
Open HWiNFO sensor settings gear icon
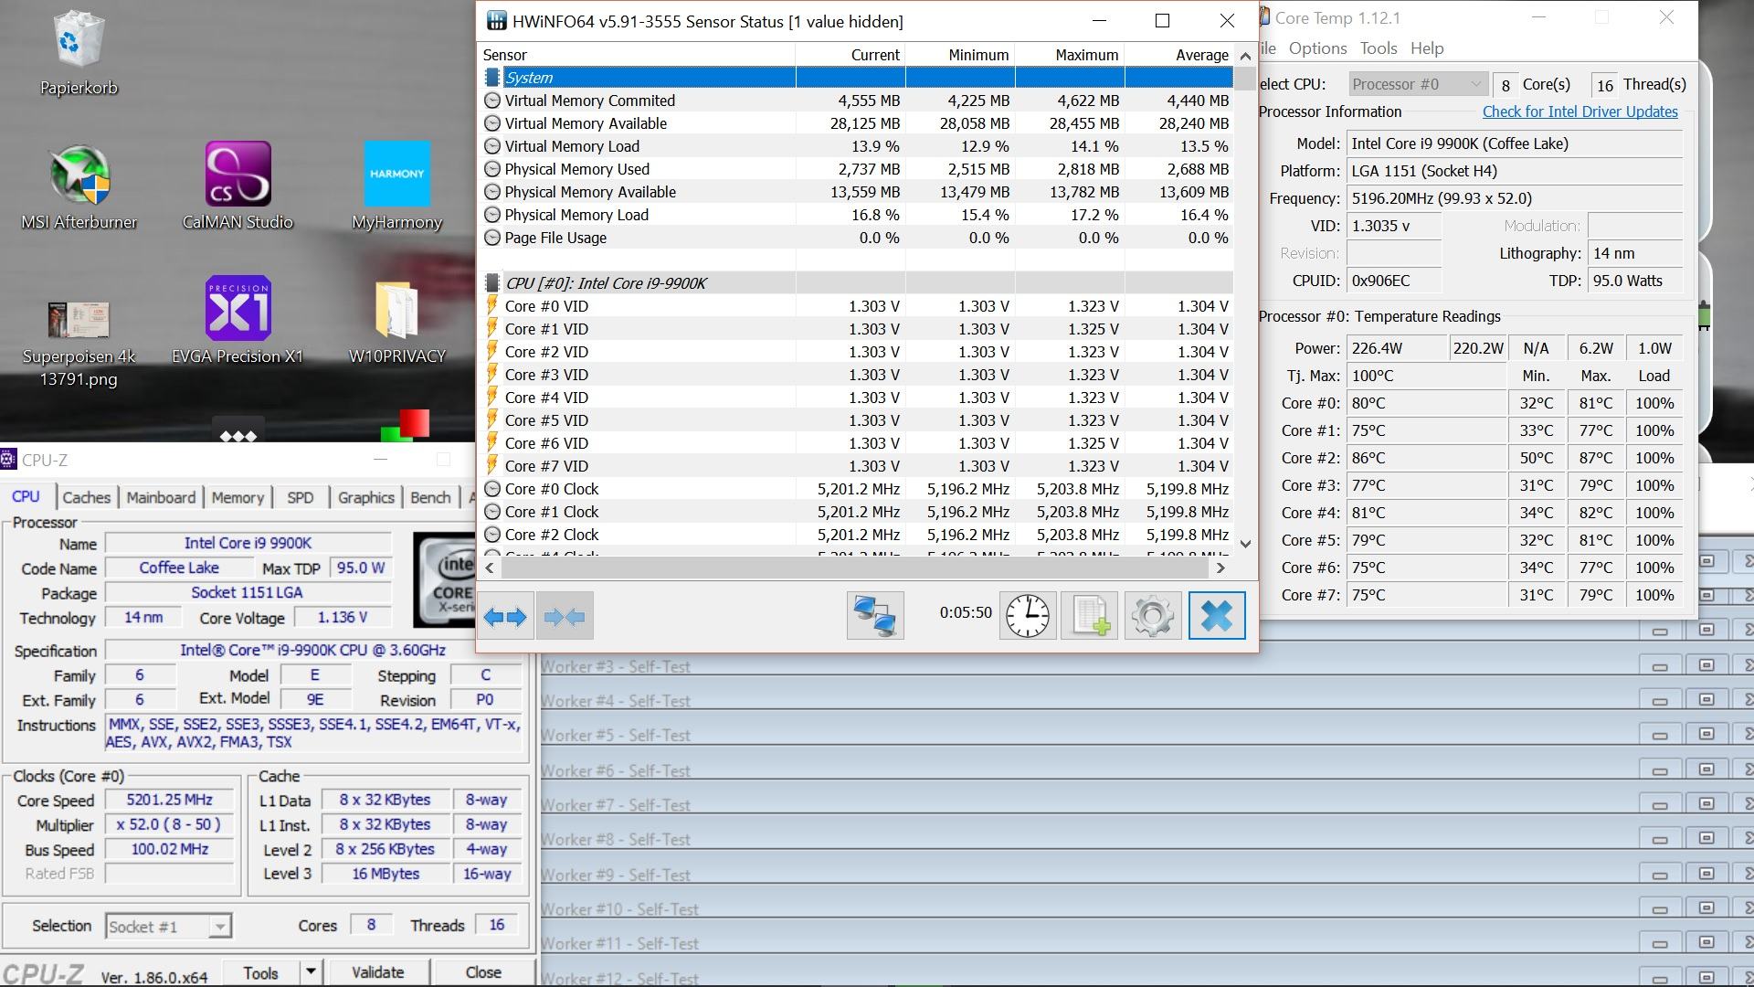(x=1152, y=616)
